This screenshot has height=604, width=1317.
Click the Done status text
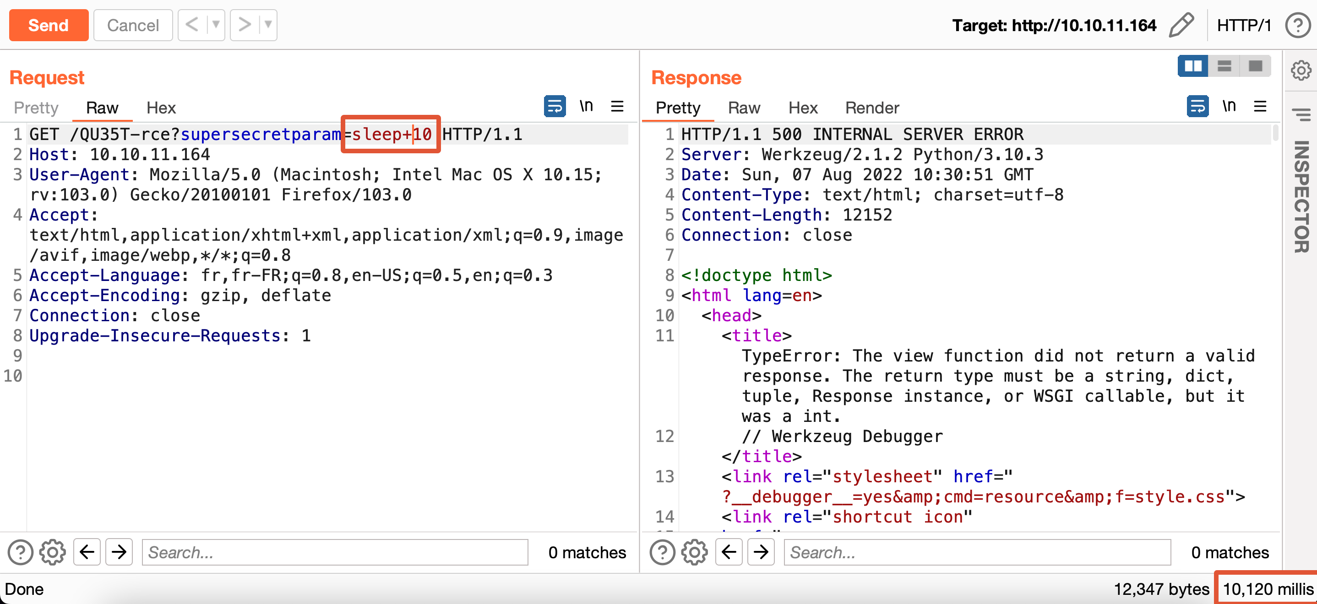(24, 589)
